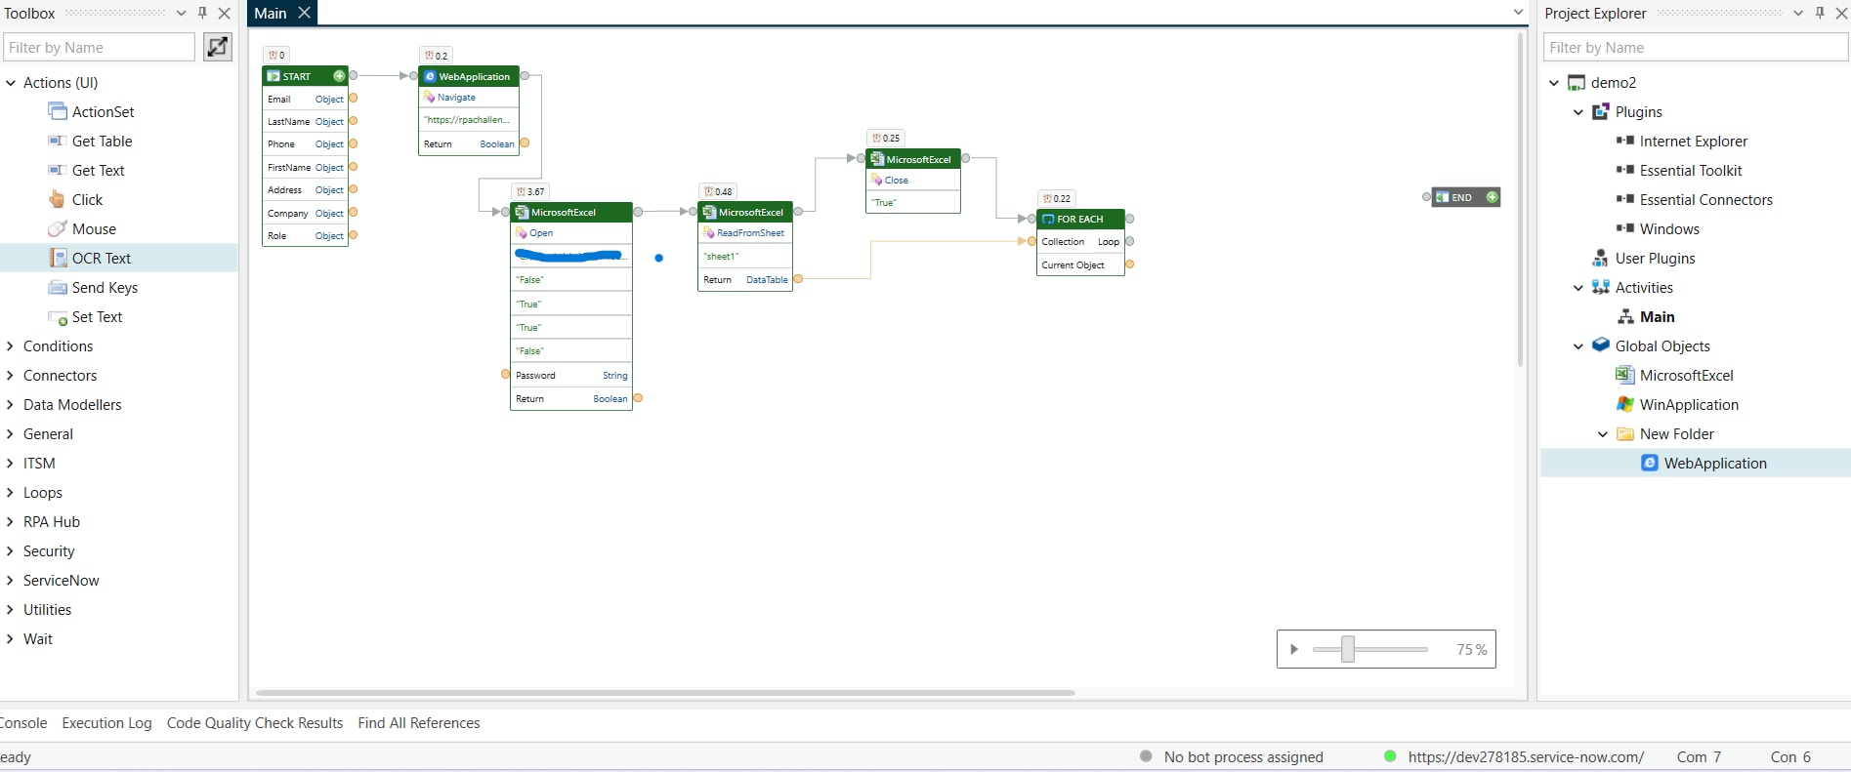The height and width of the screenshot is (772, 1851).
Task: Switch to the Execution Log tab
Action: [x=106, y=722]
